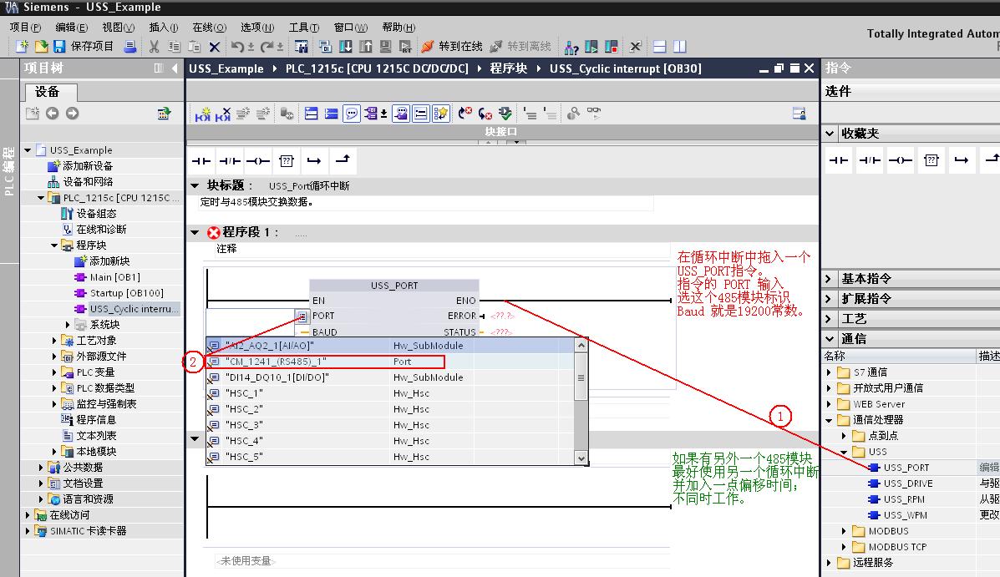The height and width of the screenshot is (577, 1000).
Task: Split editor space vertically icon
Action: click(x=680, y=47)
